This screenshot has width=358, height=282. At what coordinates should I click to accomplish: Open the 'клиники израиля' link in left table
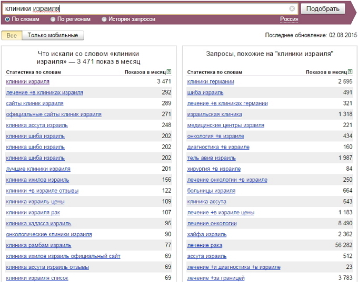(27, 81)
